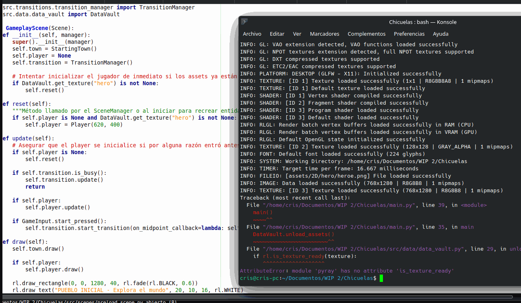Viewport: 521px width, 303px height.
Task: Click the 'return' keyword line in the editor
Action: pos(35,187)
